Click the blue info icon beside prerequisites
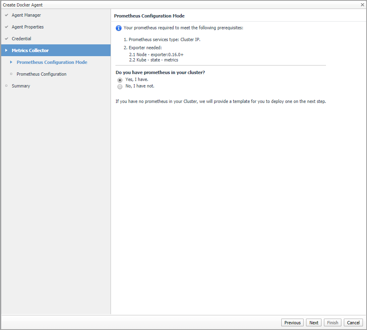367x330 pixels. pyautogui.click(x=119, y=28)
